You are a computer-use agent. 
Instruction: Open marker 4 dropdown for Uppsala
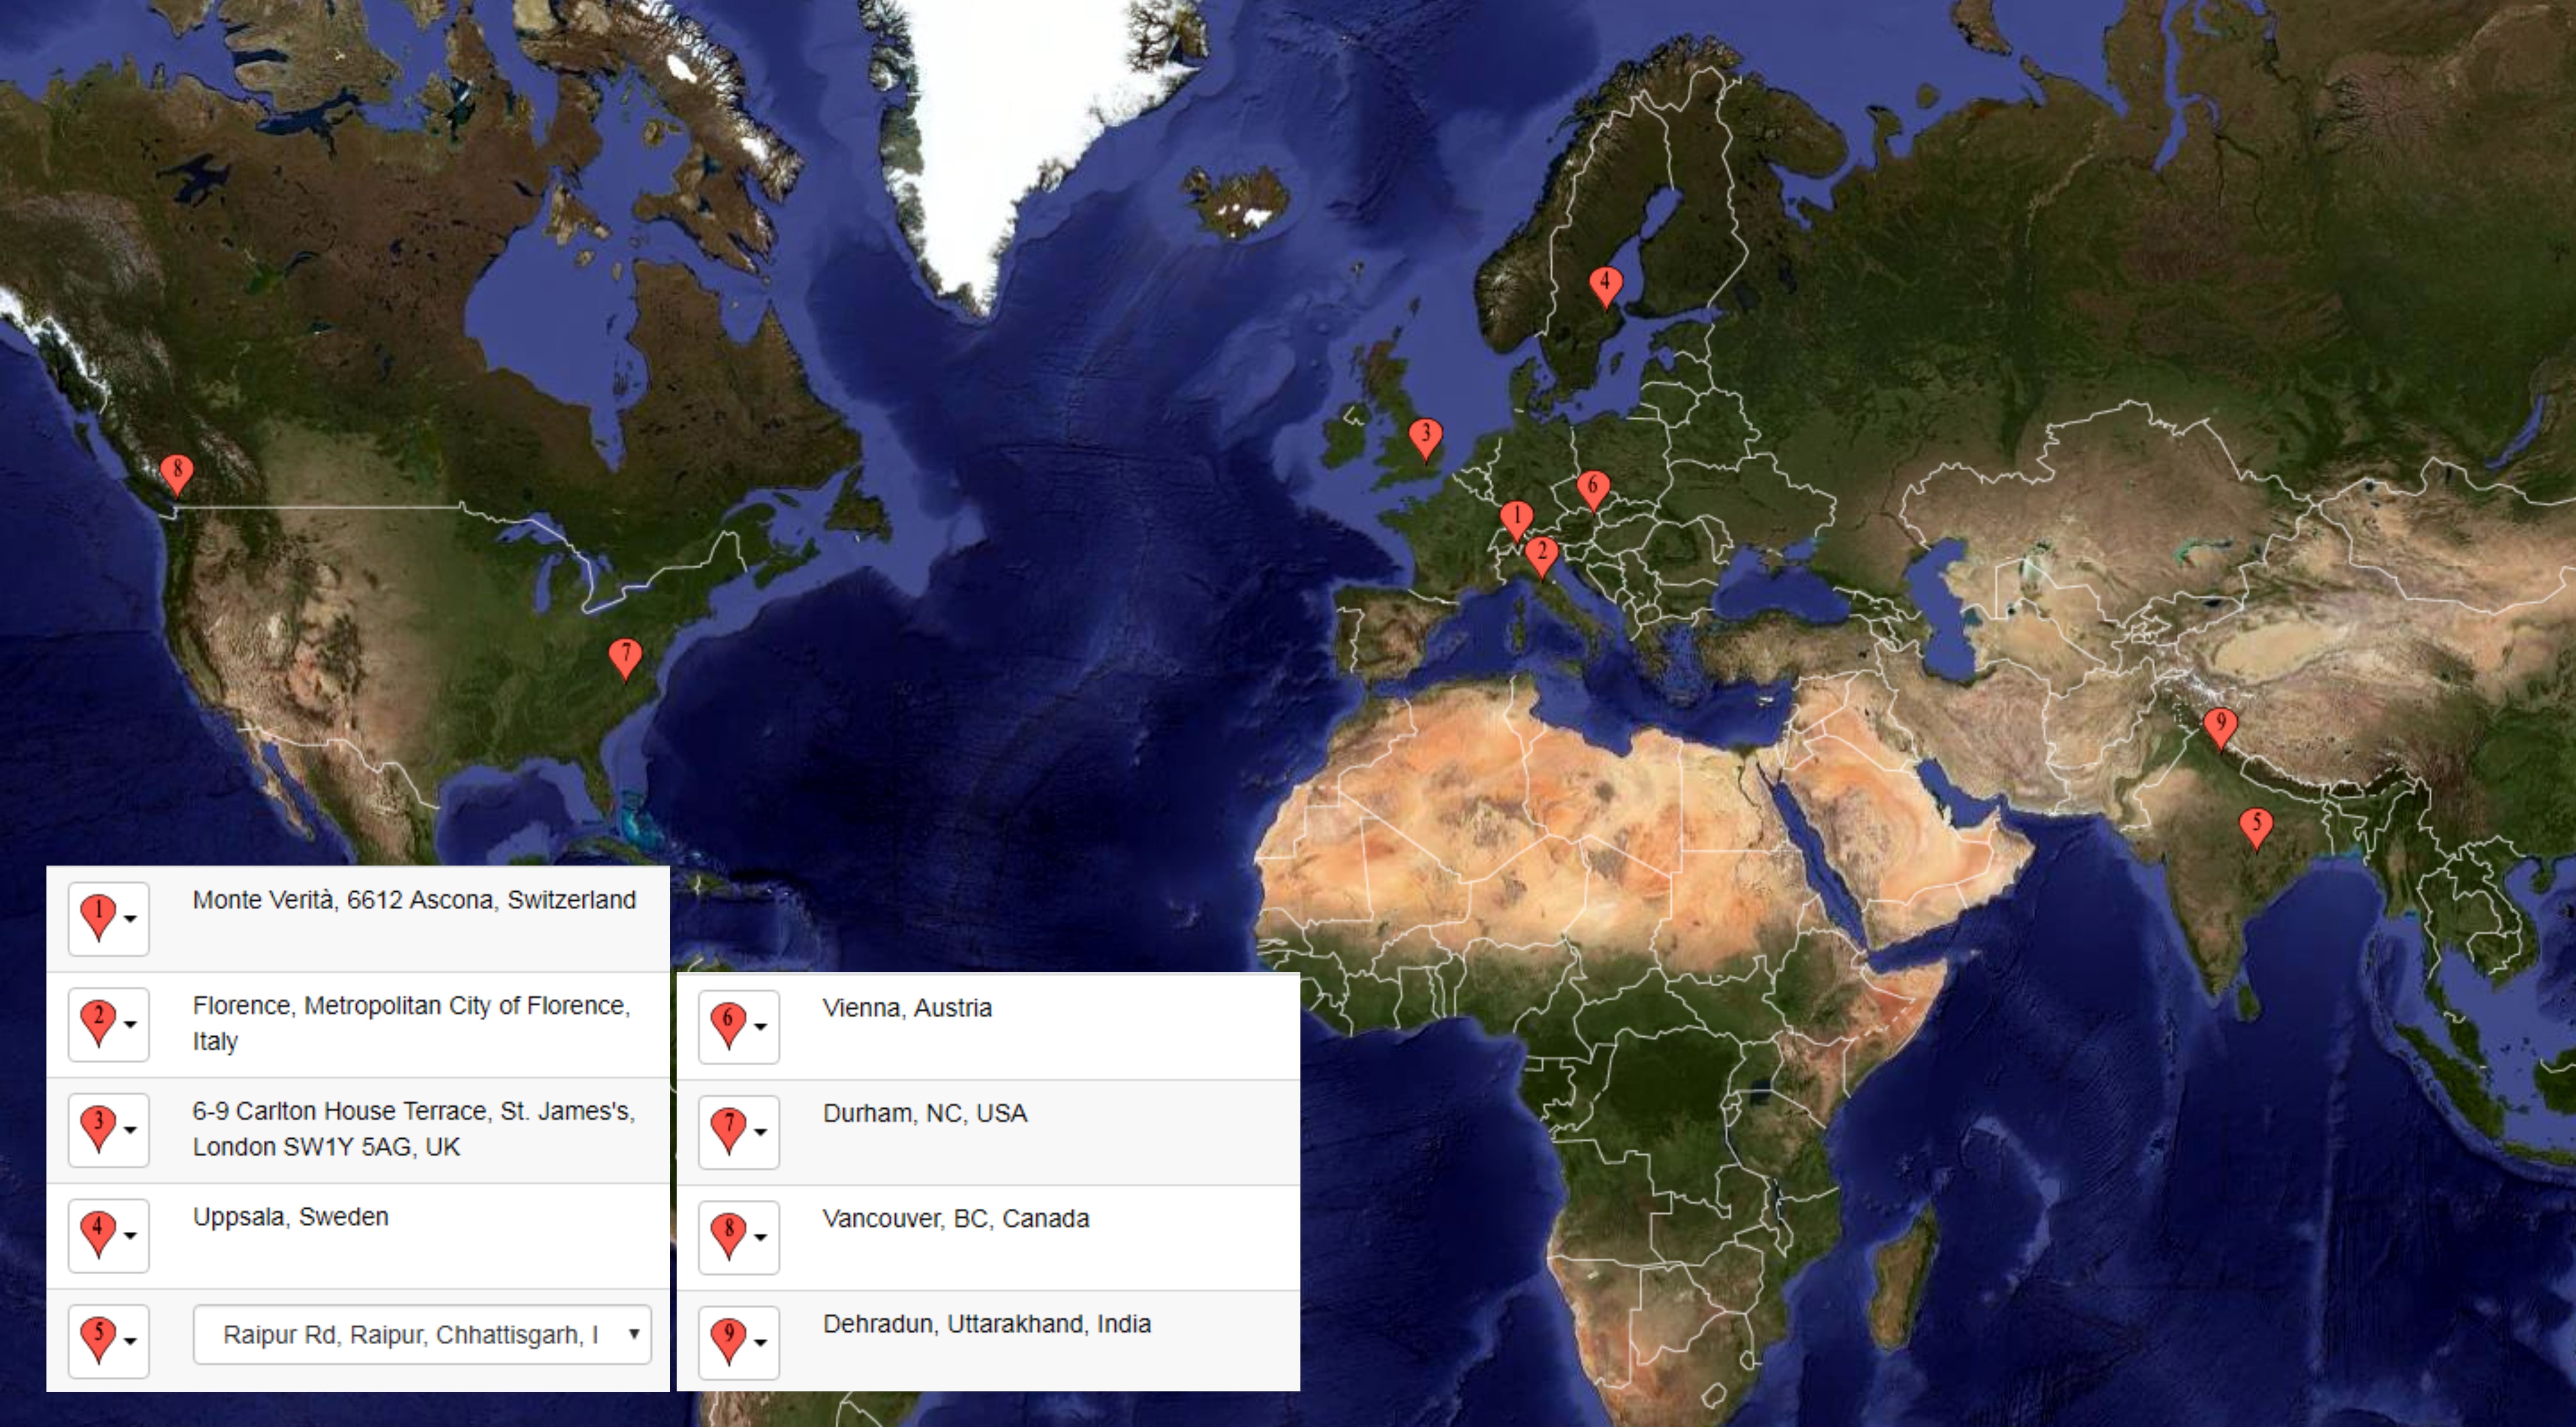coord(109,1236)
